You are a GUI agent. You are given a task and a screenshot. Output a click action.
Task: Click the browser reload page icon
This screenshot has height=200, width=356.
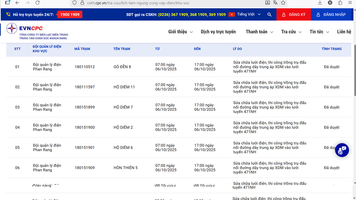[38, 3]
